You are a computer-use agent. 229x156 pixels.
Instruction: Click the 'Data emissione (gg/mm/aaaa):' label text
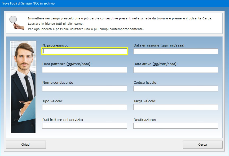(x=159, y=45)
